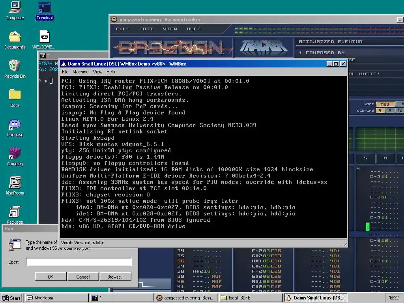
Task: Click the oscilloscope grid in BassoonTracker
Action: [379, 139]
